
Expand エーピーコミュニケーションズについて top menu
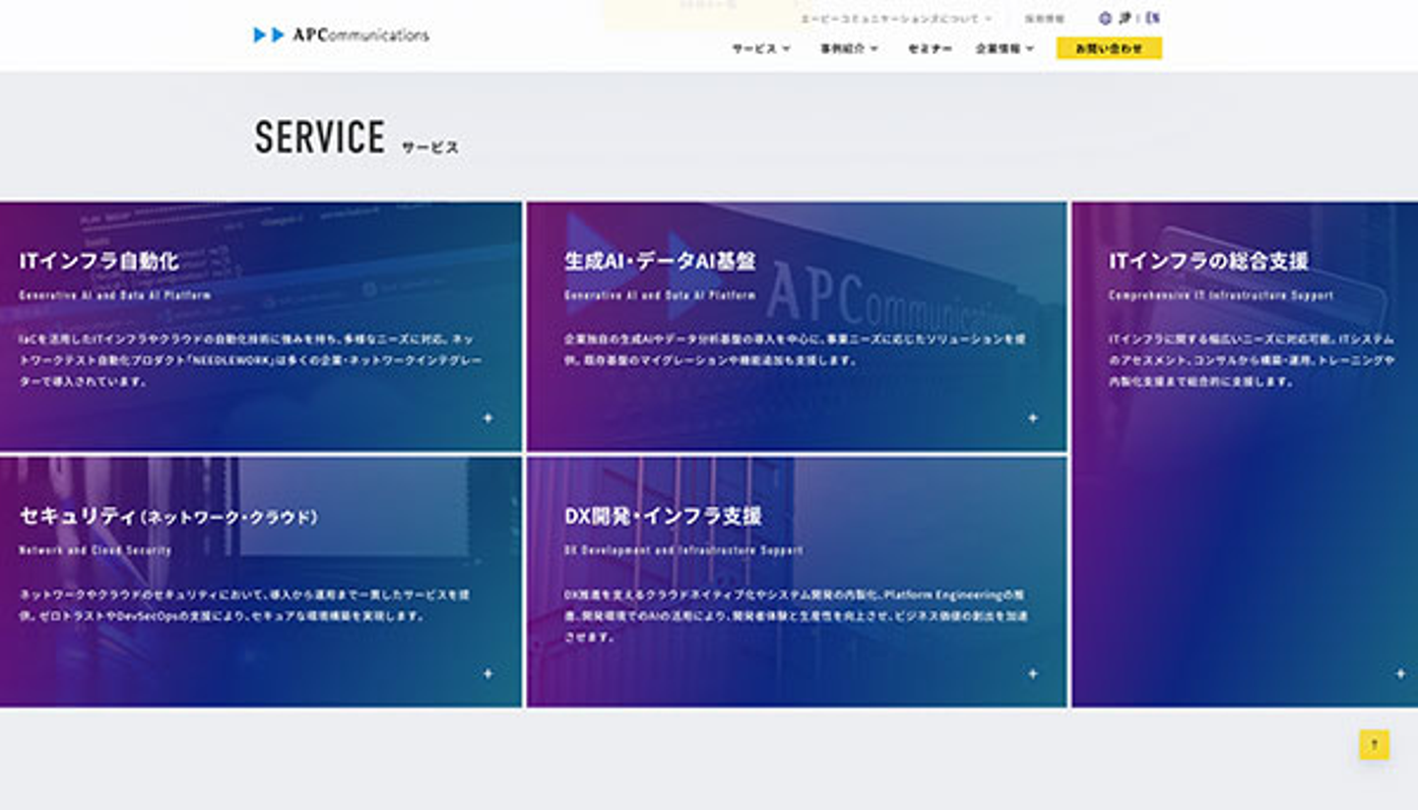tap(895, 19)
